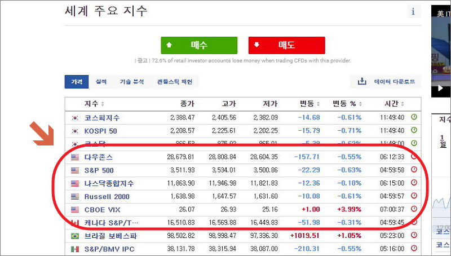Click the red clock icon in 브라질 보베스파 row
Image resolution: width=451 pixels, height=256 pixels.
414,235
